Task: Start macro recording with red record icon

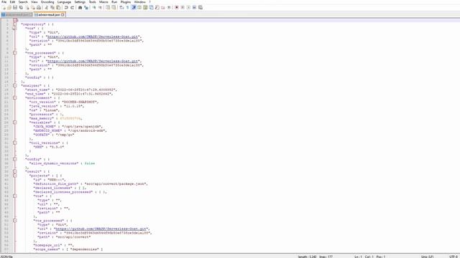Action: (177, 7)
